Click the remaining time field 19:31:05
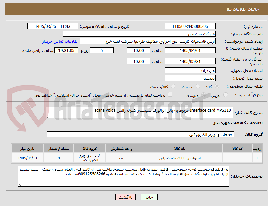 [x=66, y=50]
